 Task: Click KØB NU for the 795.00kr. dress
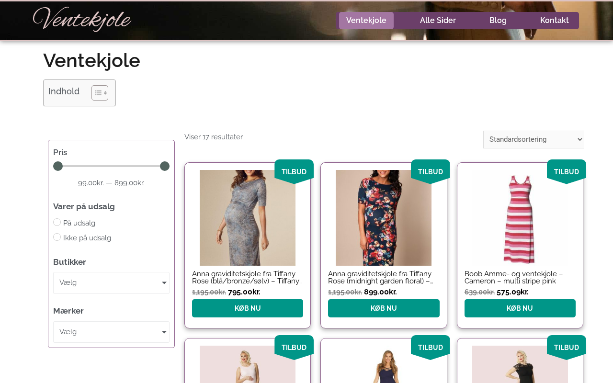[x=248, y=308]
